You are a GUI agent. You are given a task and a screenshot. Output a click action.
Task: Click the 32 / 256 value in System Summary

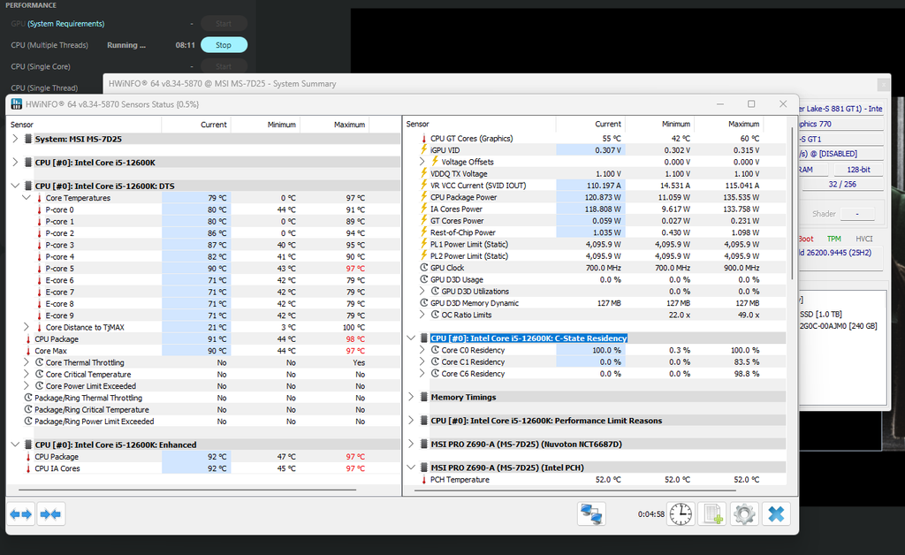842,185
